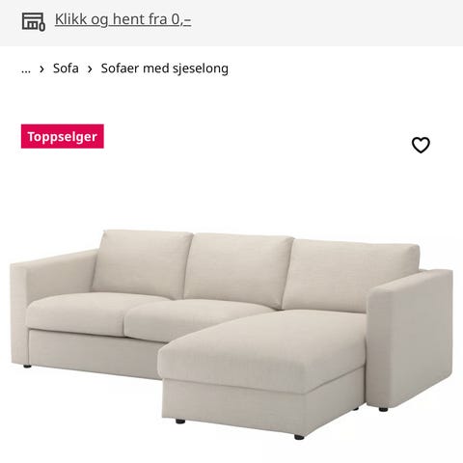Click the pink 'Toppselger' badge

[63, 136]
